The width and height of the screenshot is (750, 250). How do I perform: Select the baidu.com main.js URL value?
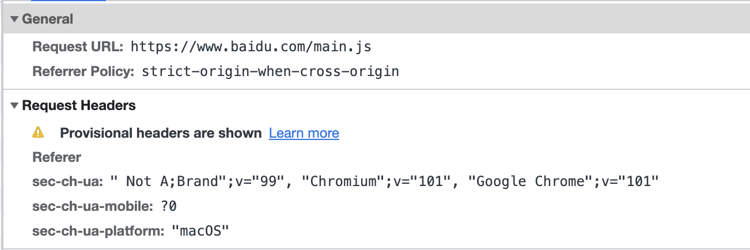(x=251, y=47)
